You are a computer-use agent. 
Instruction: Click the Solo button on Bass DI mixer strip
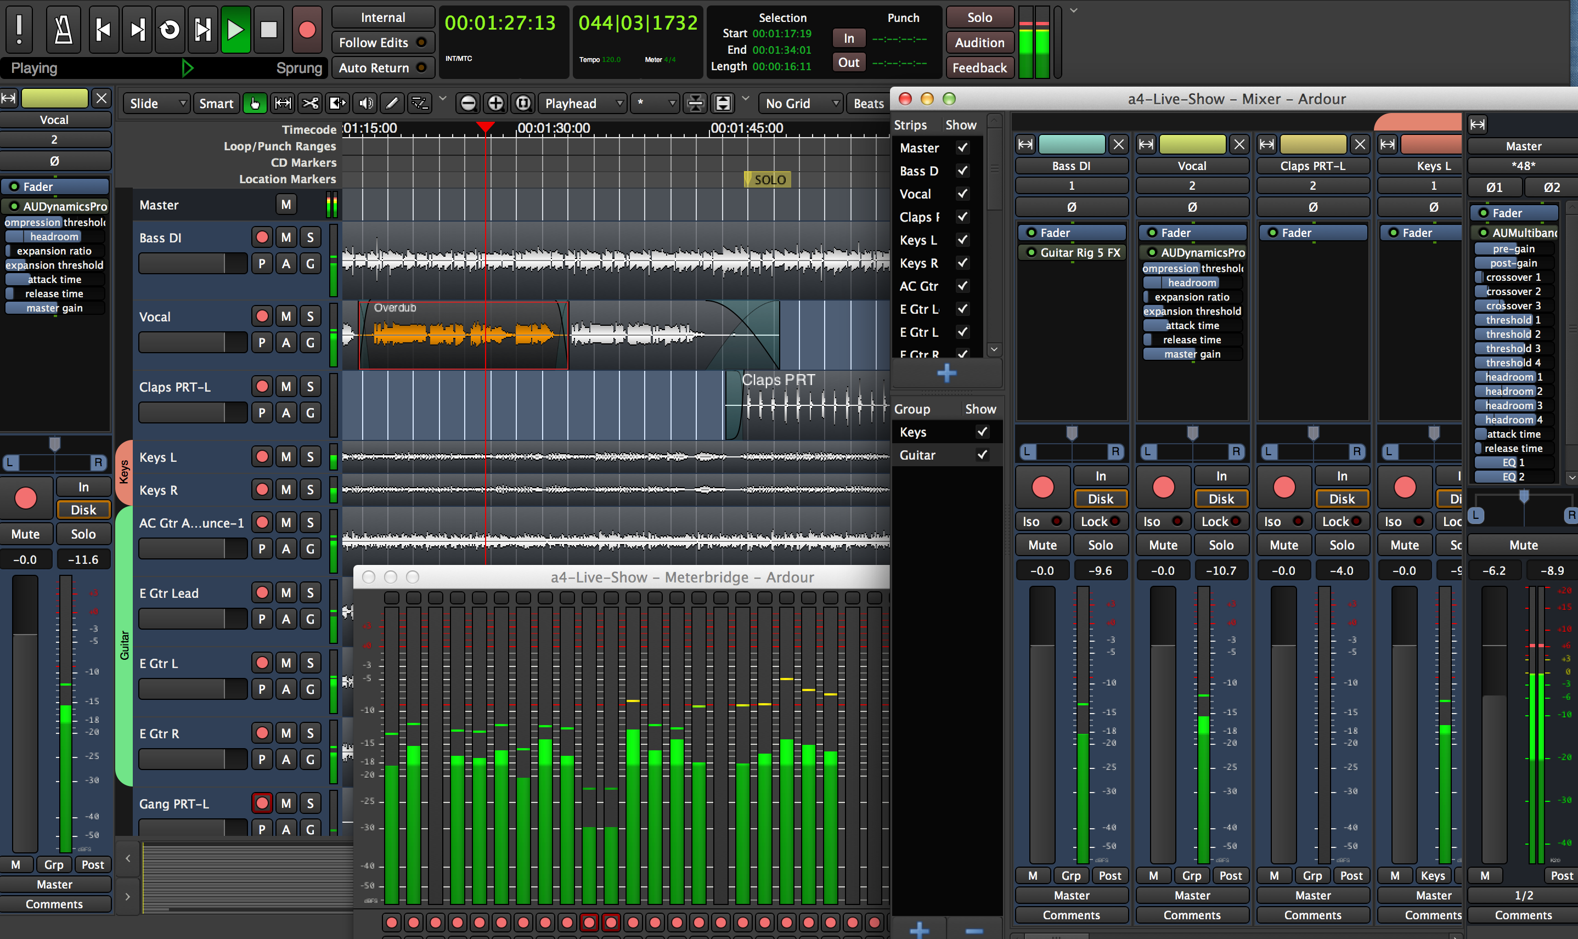[1098, 545]
